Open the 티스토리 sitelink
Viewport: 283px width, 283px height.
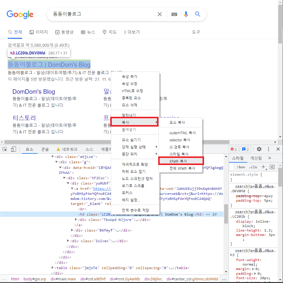(24, 118)
